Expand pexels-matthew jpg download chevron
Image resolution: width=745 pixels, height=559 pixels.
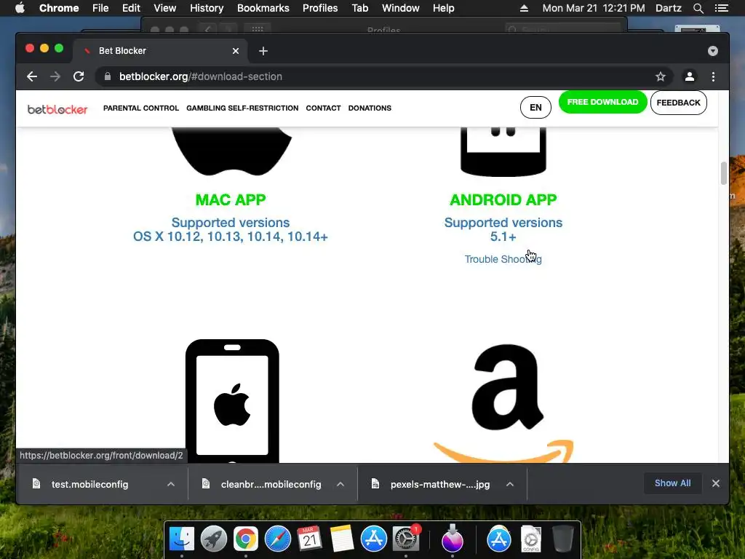pyautogui.click(x=510, y=484)
